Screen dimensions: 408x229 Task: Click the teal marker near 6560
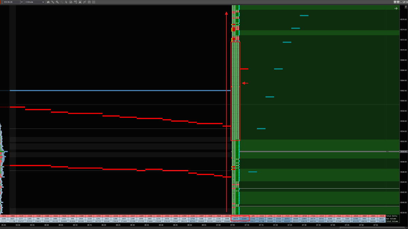(x=270, y=97)
